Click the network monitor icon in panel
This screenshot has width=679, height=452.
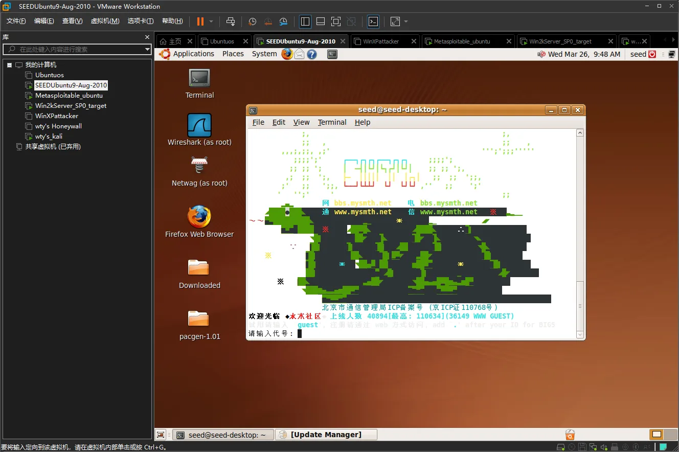coord(671,54)
